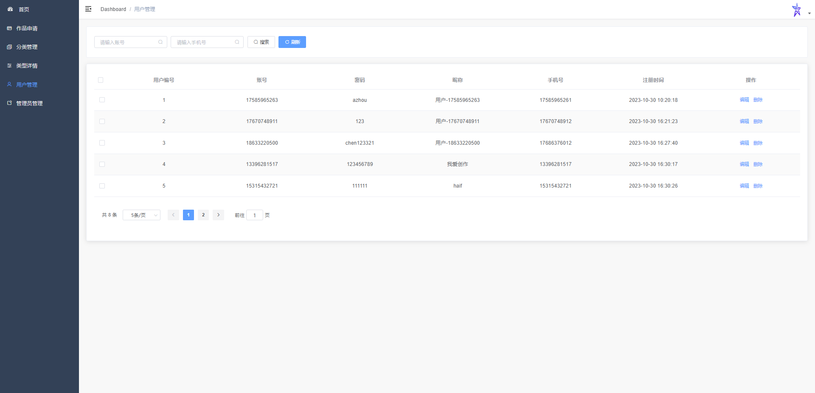
Task: Go to previous page arrow
Action: coord(173,215)
